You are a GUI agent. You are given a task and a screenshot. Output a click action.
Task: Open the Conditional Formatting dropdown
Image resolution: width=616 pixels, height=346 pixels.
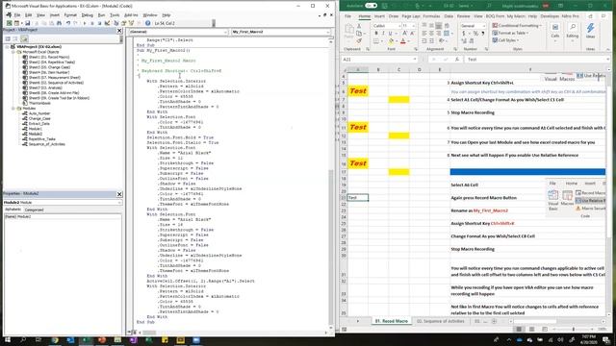click(x=517, y=26)
